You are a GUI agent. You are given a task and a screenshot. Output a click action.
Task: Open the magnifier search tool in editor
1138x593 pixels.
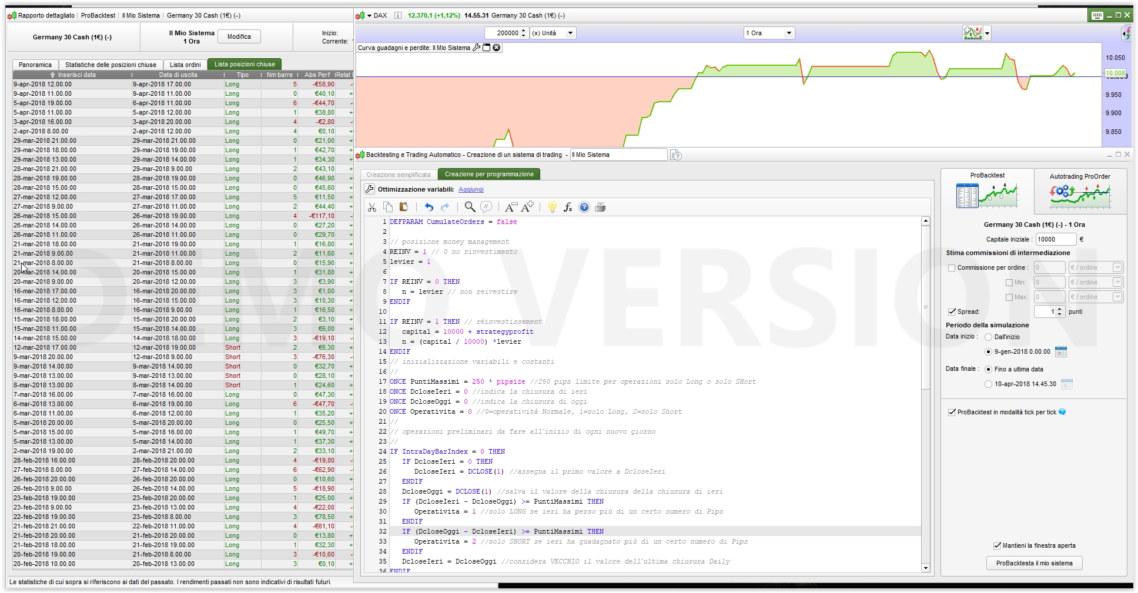pos(470,207)
